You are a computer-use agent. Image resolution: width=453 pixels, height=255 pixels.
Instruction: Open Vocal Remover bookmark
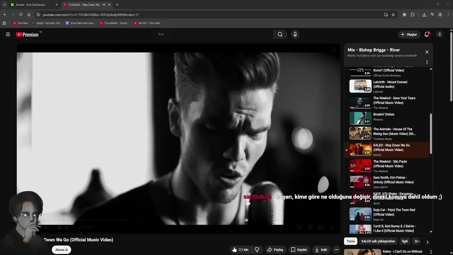pyautogui.click(x=80, y=23)
